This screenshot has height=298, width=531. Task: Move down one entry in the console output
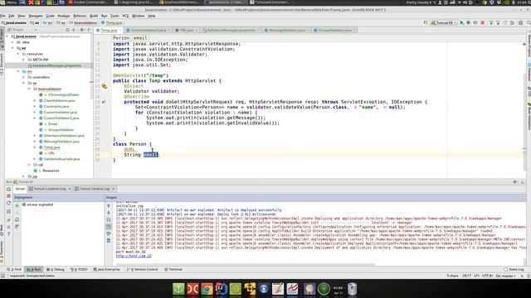(x=109, y=213)
